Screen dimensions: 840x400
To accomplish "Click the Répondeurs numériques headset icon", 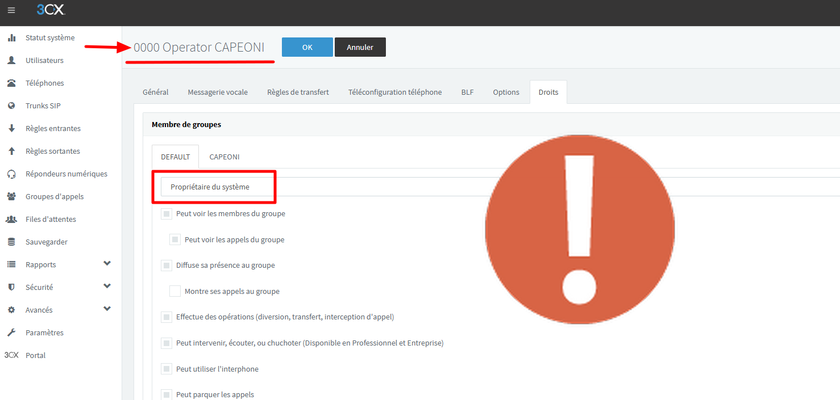I will 11,174.
